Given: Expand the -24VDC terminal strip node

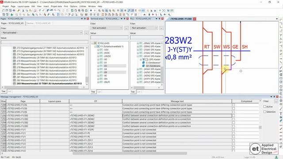Looking at the screenshot, I should (98, 56).
